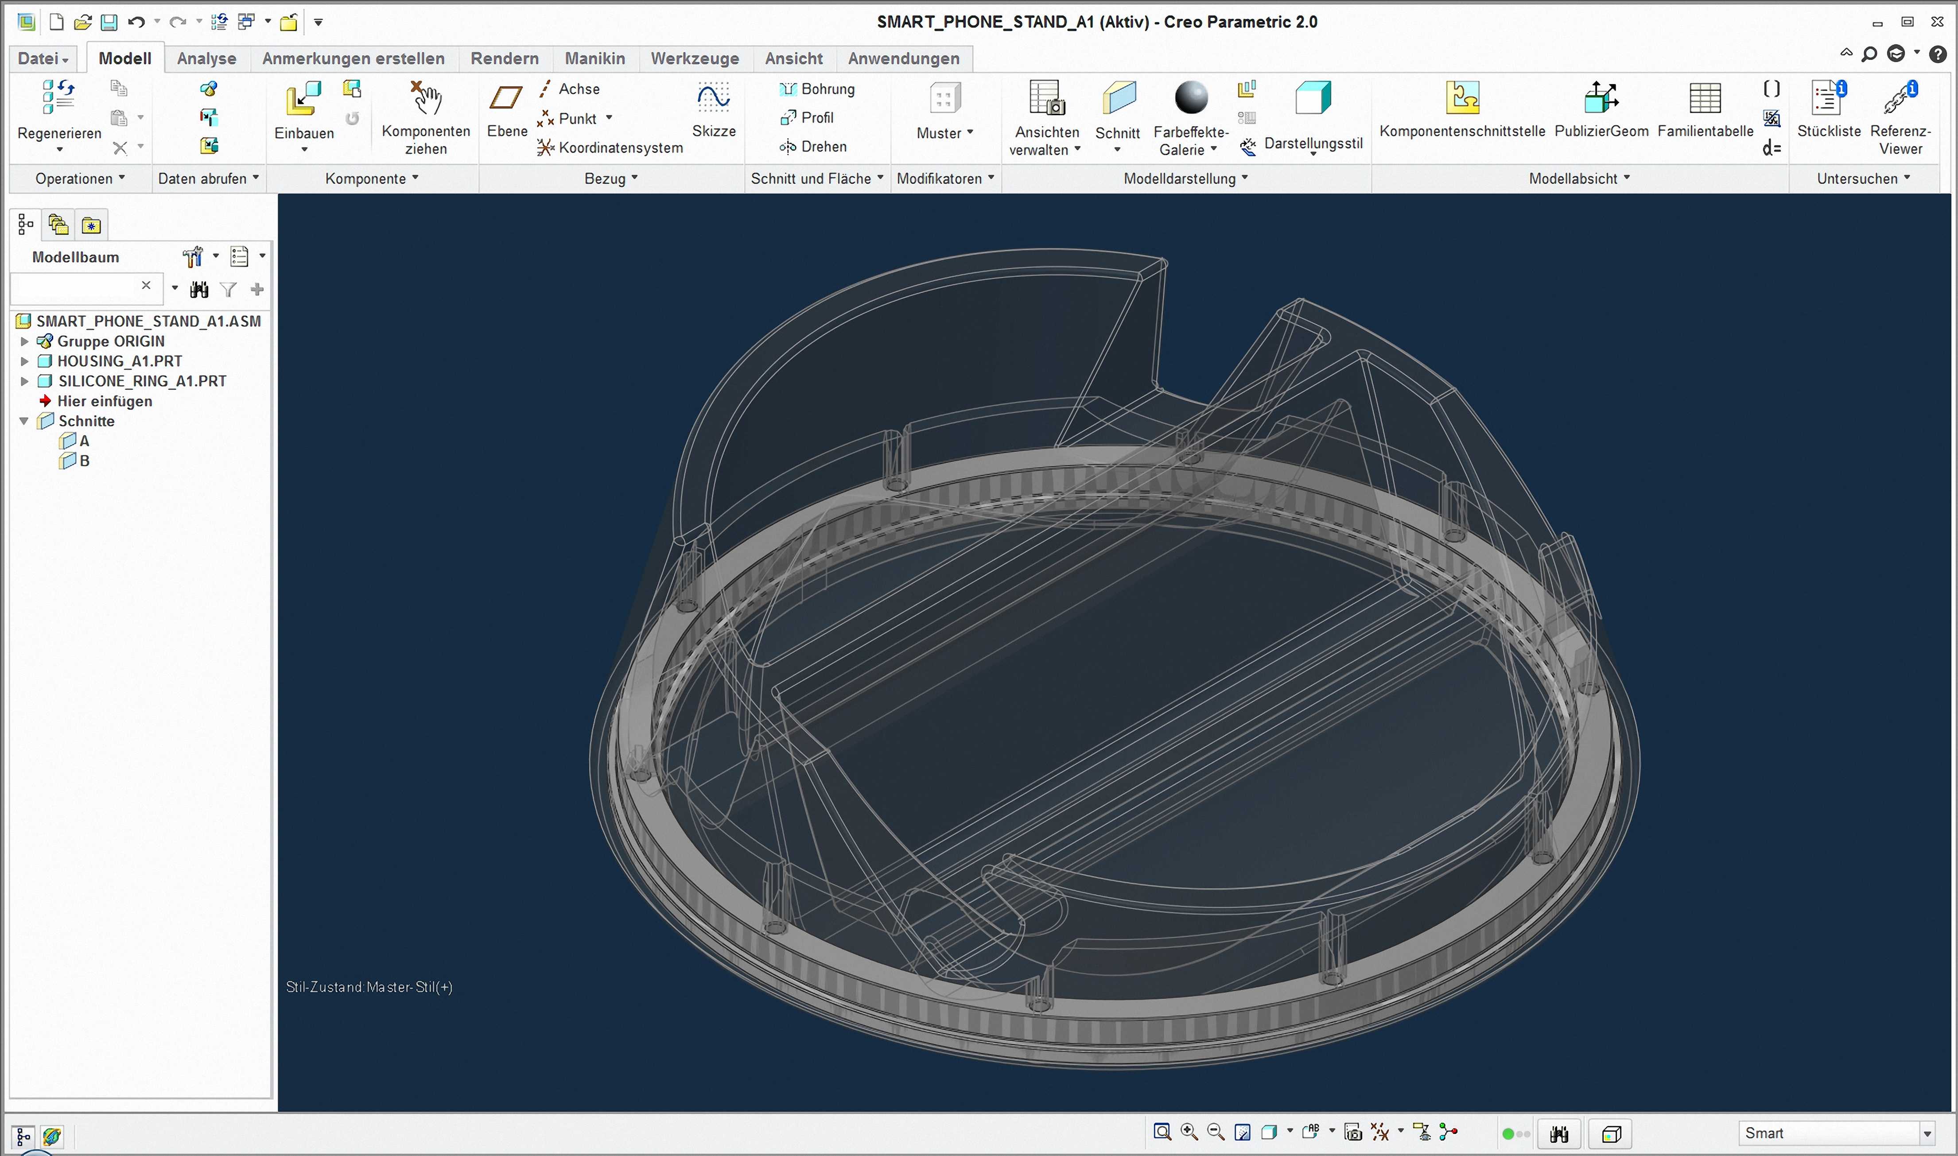The image size is (1958, 1156).
Task: Click the Drehen feature
Action: 812,147
